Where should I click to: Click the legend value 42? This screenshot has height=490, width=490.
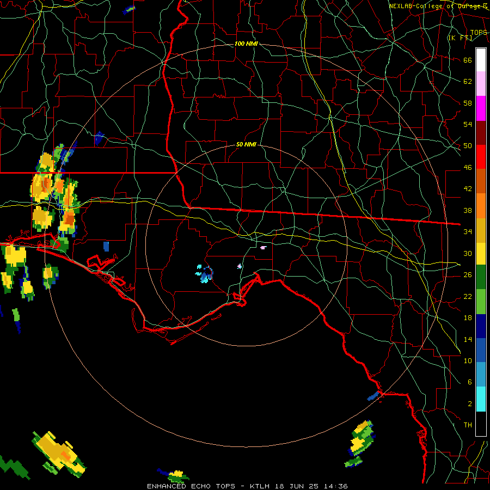click(x=468, y=189)
